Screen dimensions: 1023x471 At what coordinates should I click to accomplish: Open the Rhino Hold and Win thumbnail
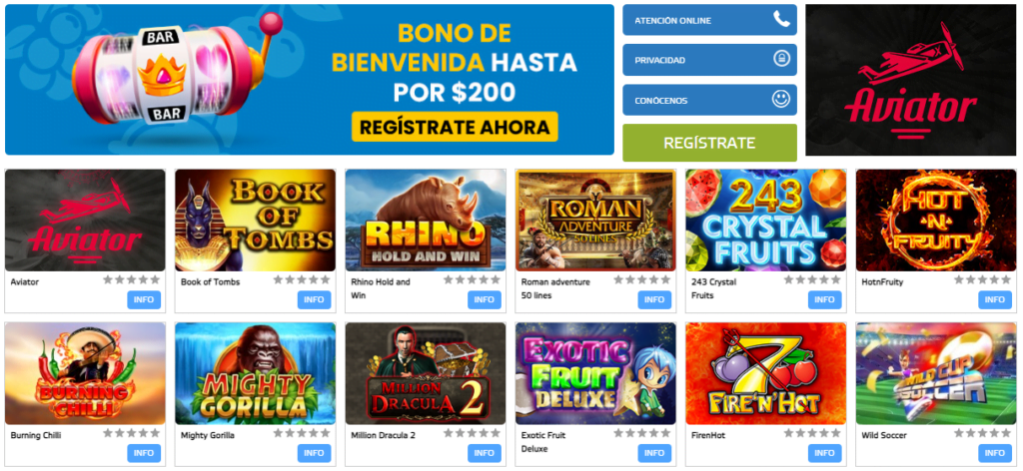coord(426,221)
